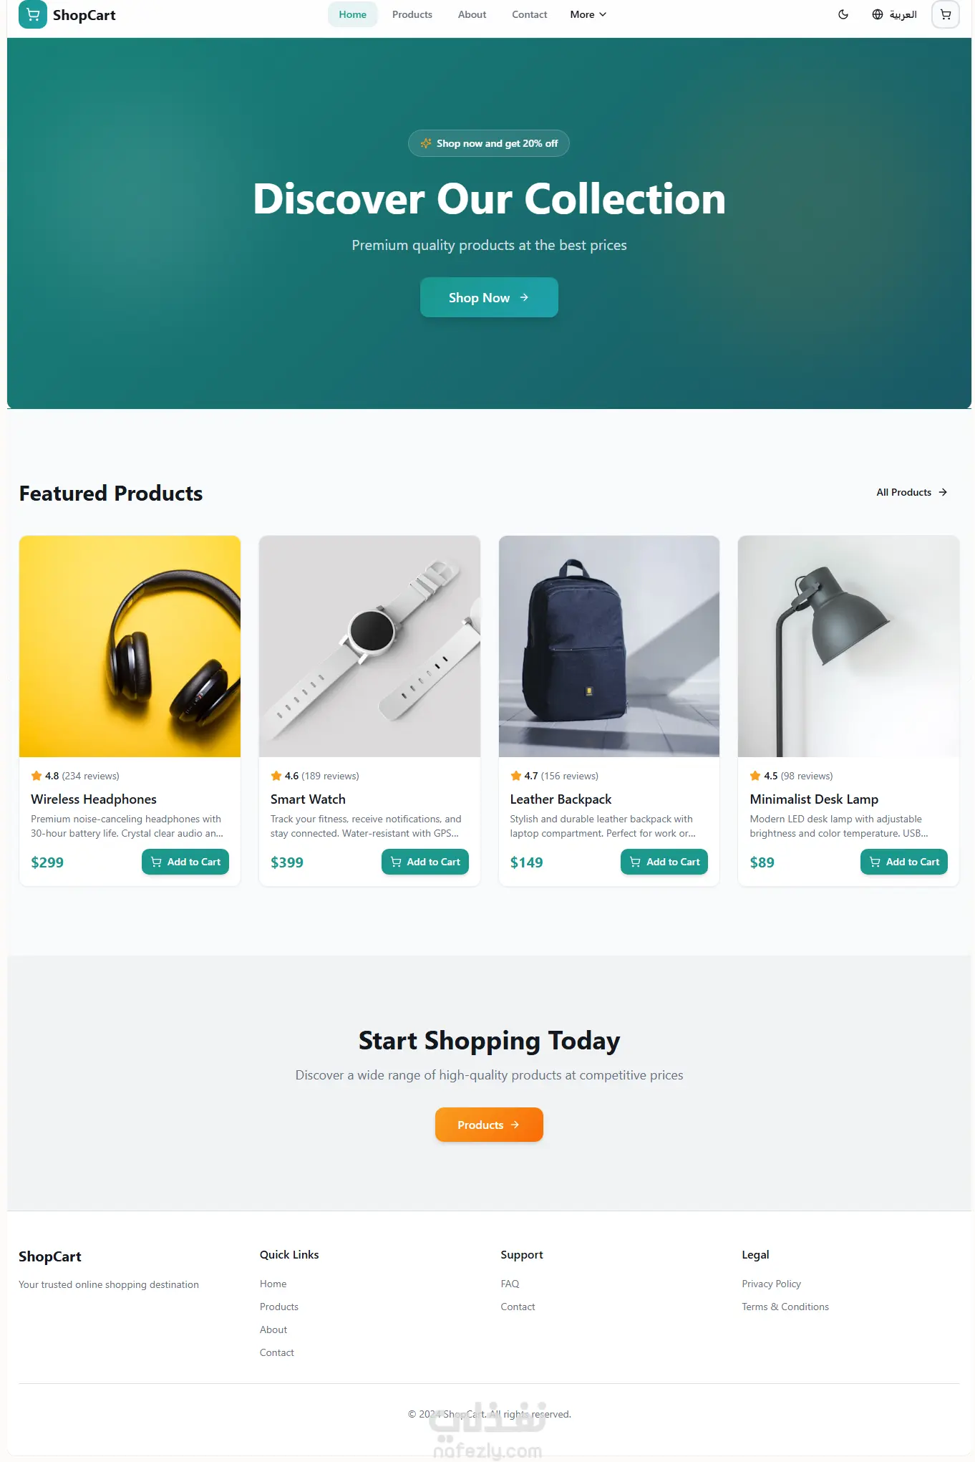
Task: Open the FAQ footer link
Action: [510, 1284]
